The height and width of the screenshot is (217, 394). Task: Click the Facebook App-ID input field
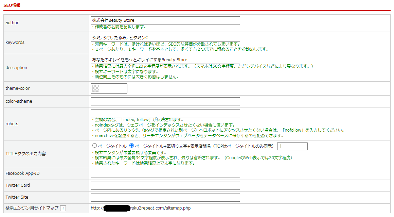coord(165,174)
